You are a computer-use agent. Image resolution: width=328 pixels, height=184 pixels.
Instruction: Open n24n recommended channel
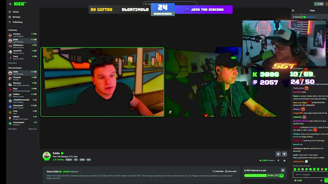click(23, 112)
